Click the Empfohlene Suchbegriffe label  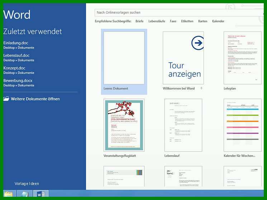click(x=113, y=21)
